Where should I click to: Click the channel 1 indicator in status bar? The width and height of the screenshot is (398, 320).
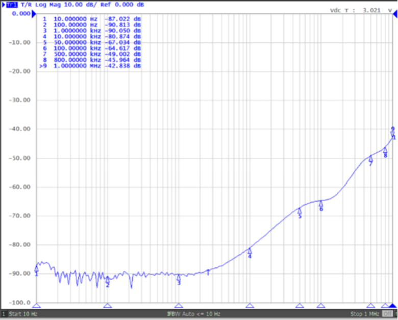(x=4, y=313)
